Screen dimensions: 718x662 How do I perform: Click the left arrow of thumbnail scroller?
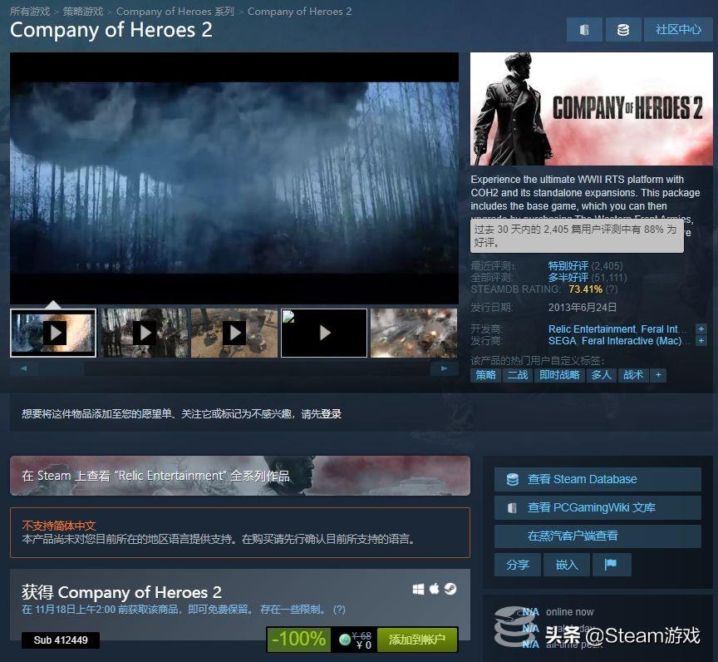click(23, 368)
